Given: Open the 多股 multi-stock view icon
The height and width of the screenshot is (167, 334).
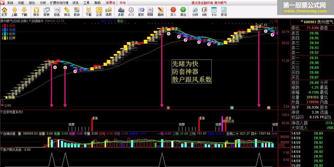Looking at the screenshot, I should coord(121,12).
